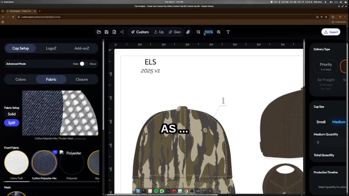Open the All Bookmarks folder
The height and width of the screenshot is (196, 349).
click(x=339, y=22)
